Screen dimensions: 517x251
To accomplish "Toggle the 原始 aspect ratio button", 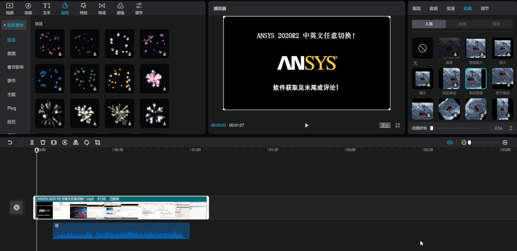I will click(x=385, y=125).
